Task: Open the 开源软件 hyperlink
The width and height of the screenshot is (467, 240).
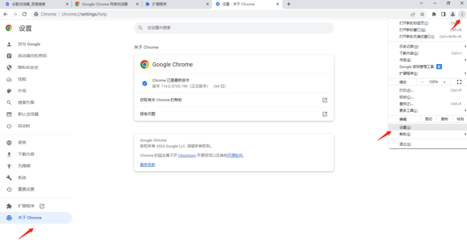Action: [235, 155]
